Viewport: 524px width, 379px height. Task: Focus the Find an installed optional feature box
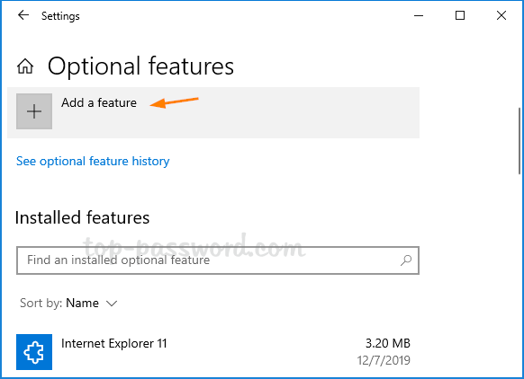[x=218, y=260]
